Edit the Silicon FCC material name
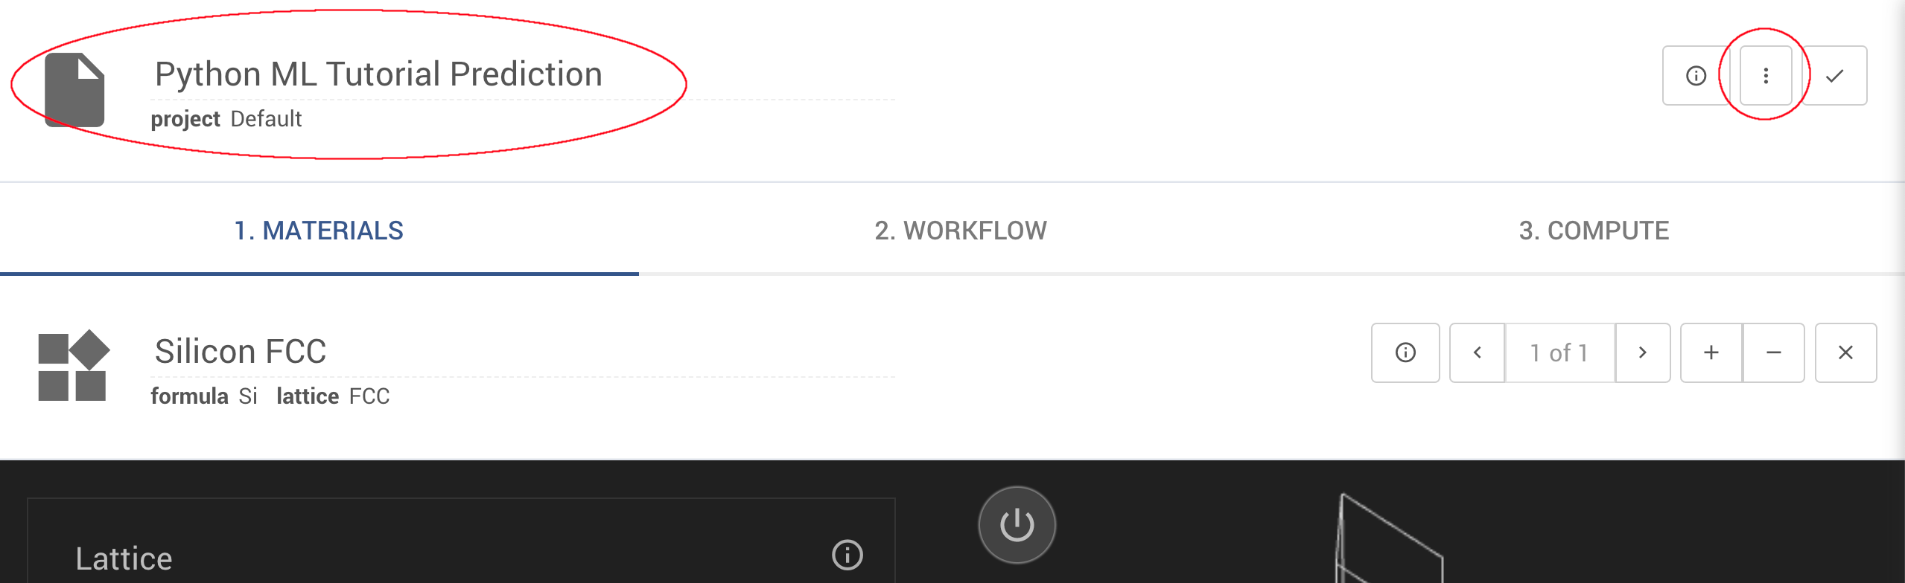The image size is (1905, 583). (241, 351)
